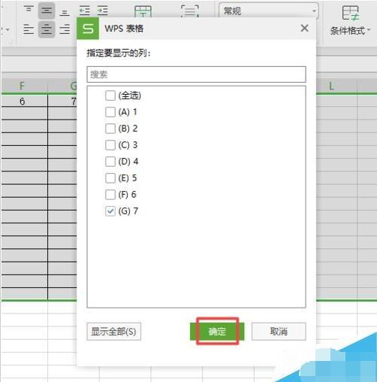Viewport: 377px width, 382px height.
Task: Cancel the dialog with 取消
Action: tap(279, 332)
